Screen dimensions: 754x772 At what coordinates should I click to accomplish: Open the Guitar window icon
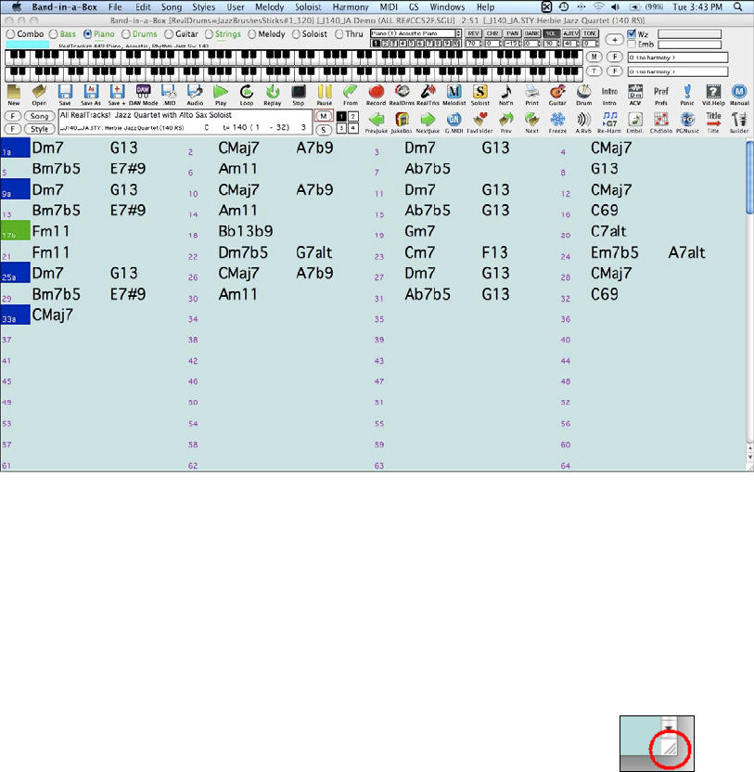click(x=557, y=92)
